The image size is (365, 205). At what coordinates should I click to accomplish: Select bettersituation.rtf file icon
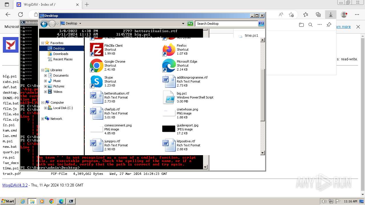tap(96, 97)
